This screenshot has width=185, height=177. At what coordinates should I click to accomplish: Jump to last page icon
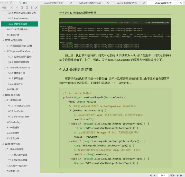tap(181, 175)
